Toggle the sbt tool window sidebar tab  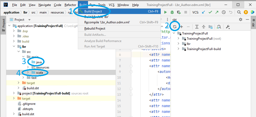253,24
